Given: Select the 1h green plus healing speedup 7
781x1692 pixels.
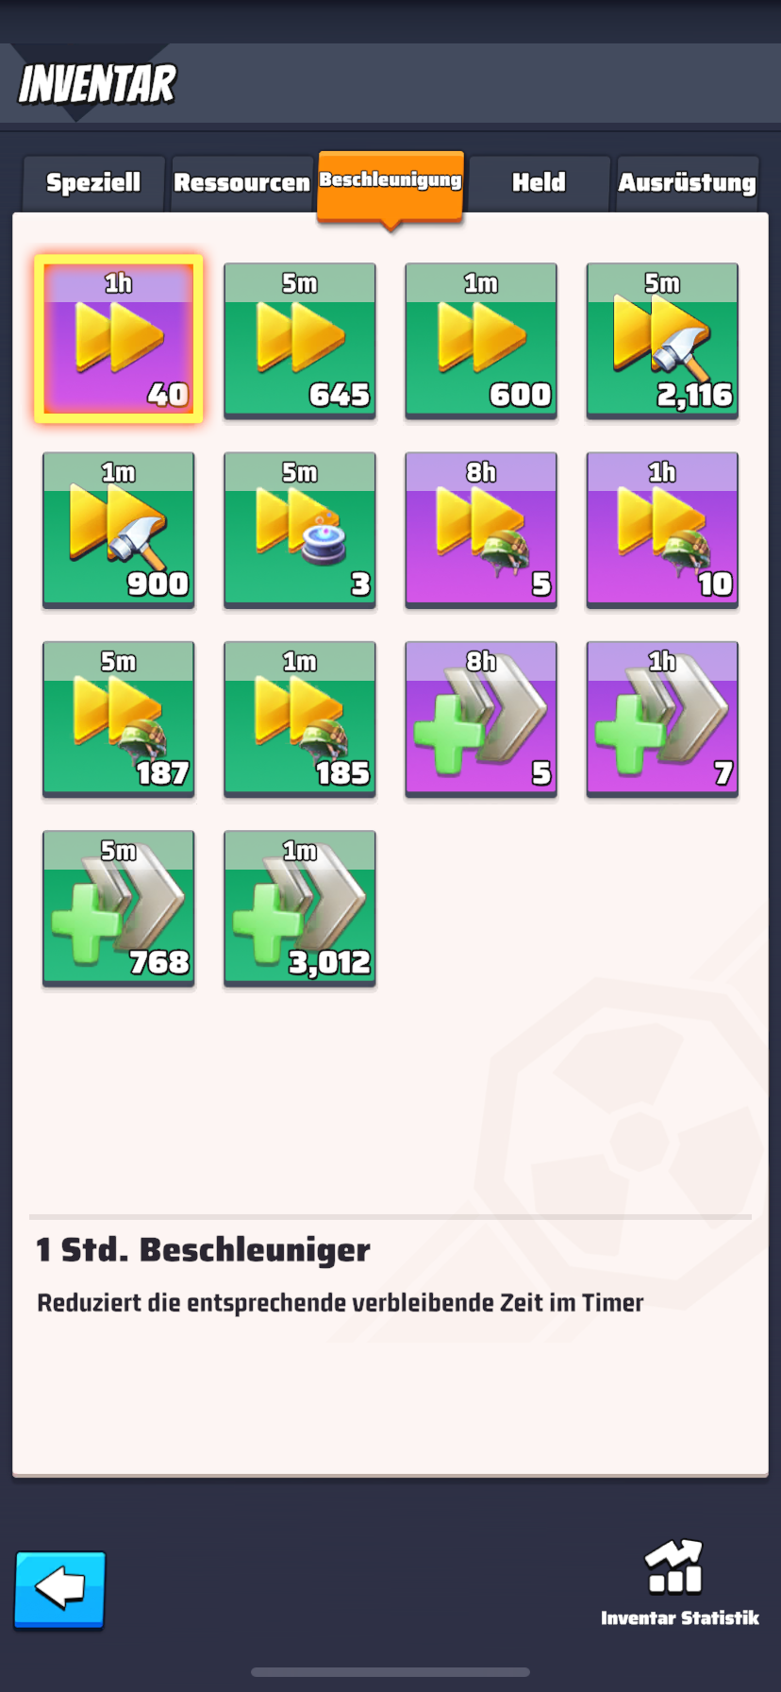Looking at the screenshot, I should (662, 719).
